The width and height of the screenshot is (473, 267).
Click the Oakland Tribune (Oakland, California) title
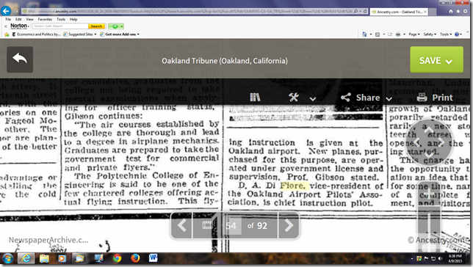[225, 61]
